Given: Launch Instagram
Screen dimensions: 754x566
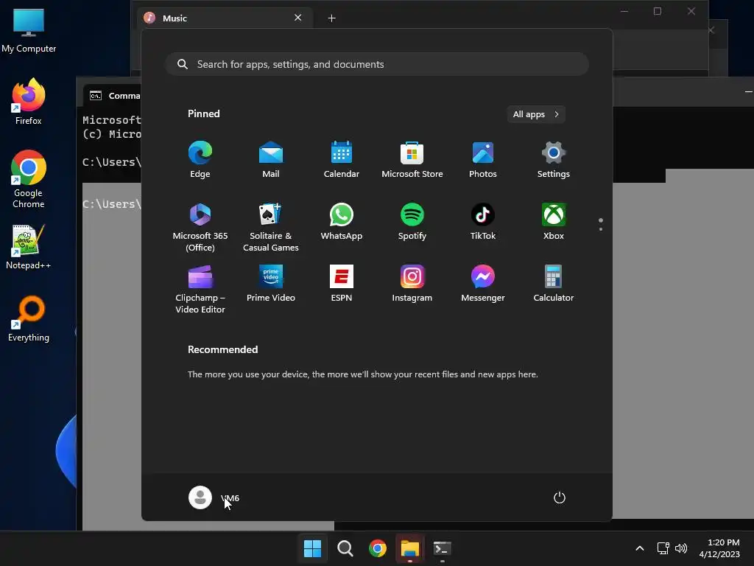Looking at the screenshot, I should point(412,284).
